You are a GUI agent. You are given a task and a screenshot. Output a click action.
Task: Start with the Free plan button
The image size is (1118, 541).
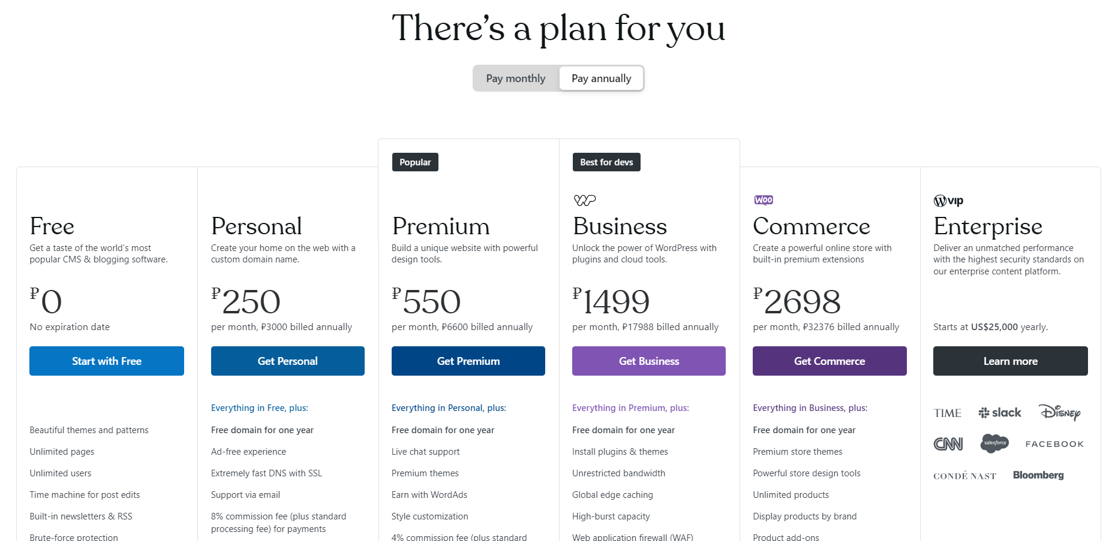(x=107, y=361)
